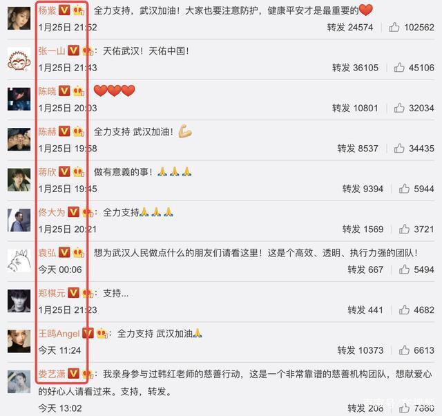Like 蒋欣's comment showing 5944 likes

click(404, 189)
